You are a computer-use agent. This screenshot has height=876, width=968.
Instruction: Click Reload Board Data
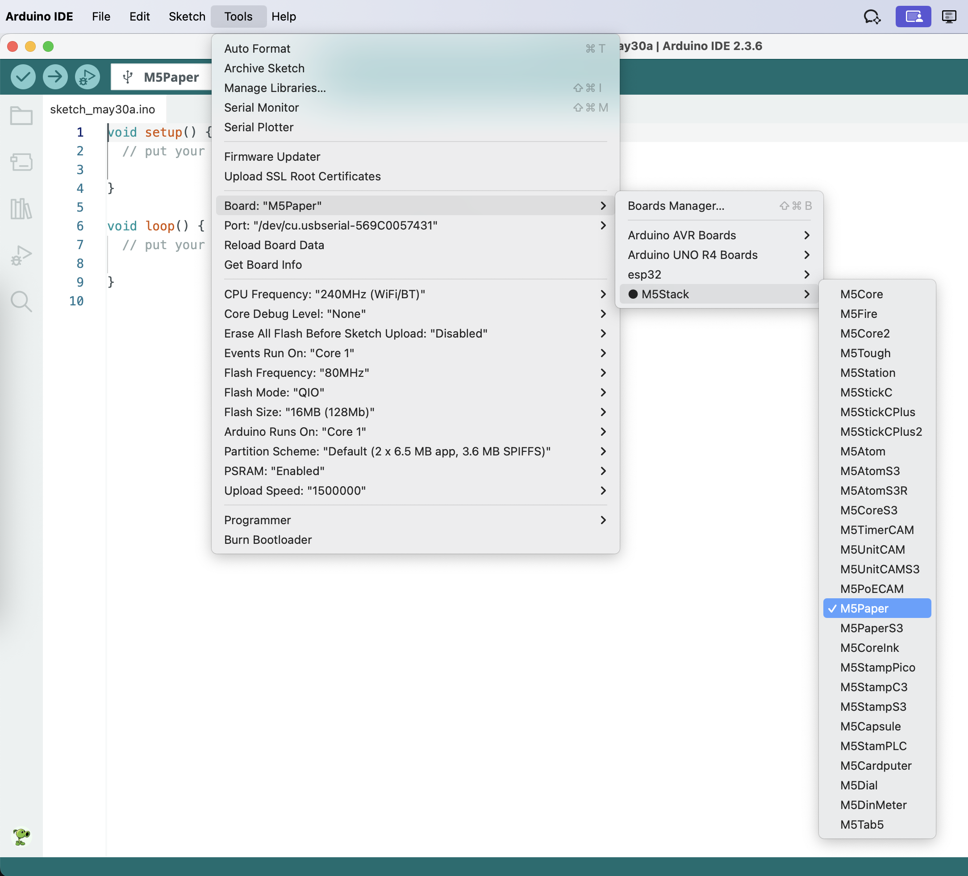coord(415,245)
